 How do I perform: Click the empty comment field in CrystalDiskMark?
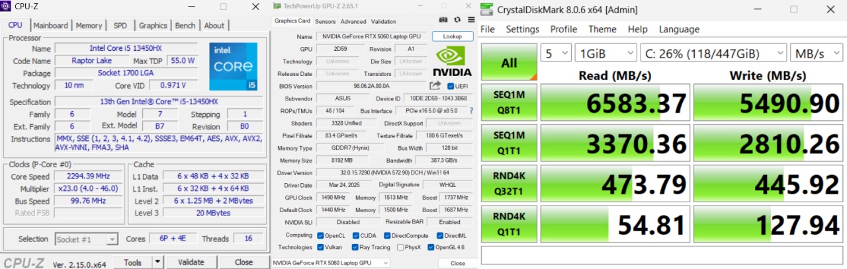pos(662,255)
